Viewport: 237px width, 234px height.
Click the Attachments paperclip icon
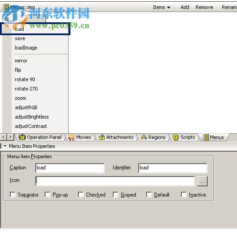(102, 137)
